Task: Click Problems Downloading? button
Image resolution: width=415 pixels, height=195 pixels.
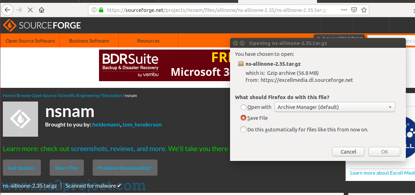Action: click(125, 168)
